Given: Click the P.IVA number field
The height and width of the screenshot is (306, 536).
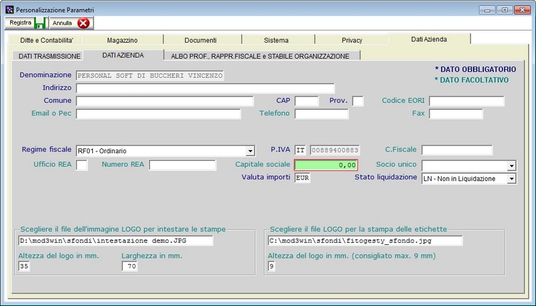Looking at the screenshot, I should tap(335, 150).
